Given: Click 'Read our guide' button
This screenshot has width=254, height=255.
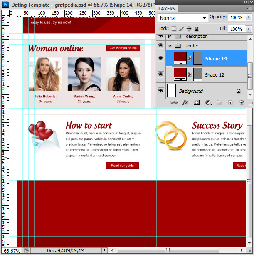Looking at the screenshot, I should (122, 166).
